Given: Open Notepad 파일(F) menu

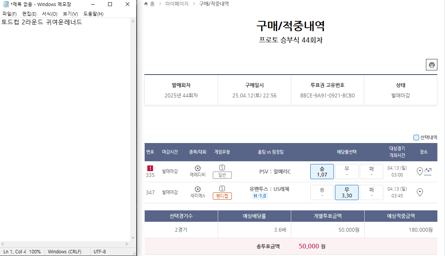Looking at the screenshot, I should point(10,14).
